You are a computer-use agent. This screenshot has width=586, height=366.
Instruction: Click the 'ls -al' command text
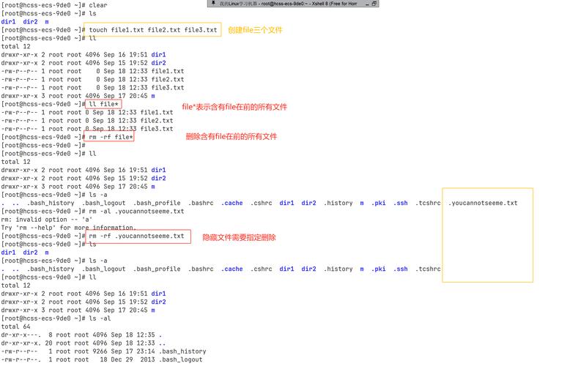[100, 318]
